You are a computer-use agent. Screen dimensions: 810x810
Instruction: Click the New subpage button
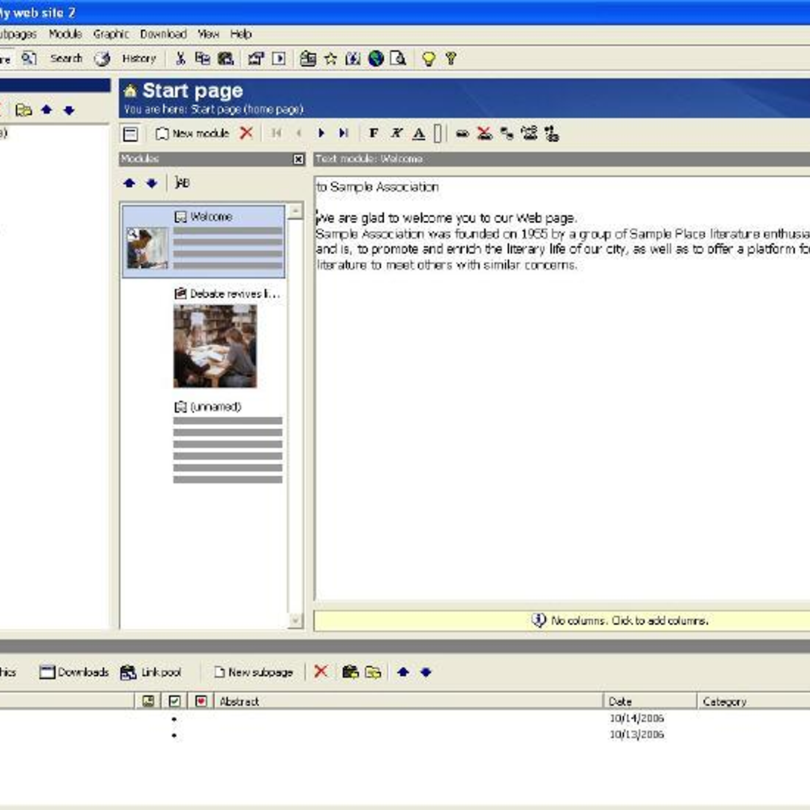[x=254, y=672]
